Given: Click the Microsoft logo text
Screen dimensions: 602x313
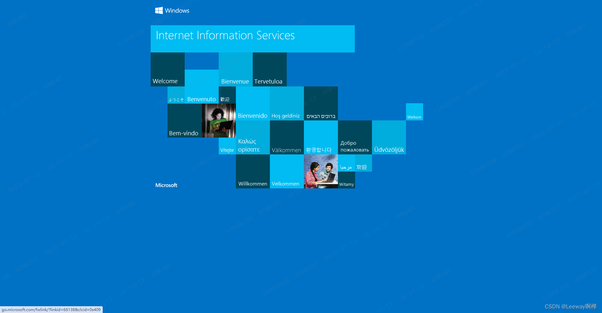Looking at the screenshot, I should coord(166,185).
